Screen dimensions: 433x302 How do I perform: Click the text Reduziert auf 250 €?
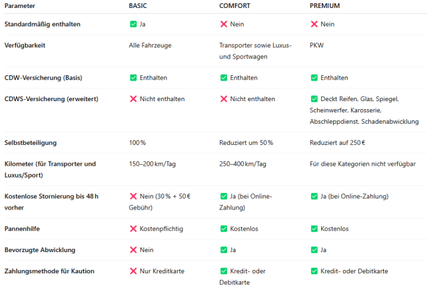[x=338, y=143]
